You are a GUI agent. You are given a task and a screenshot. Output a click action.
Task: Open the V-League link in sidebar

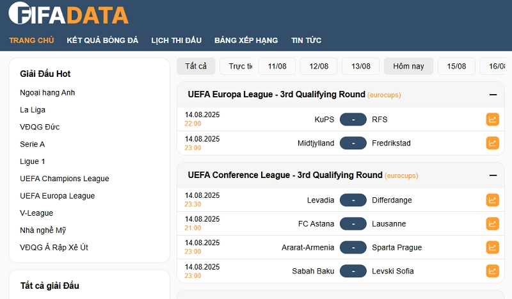(x=36, y=213)
